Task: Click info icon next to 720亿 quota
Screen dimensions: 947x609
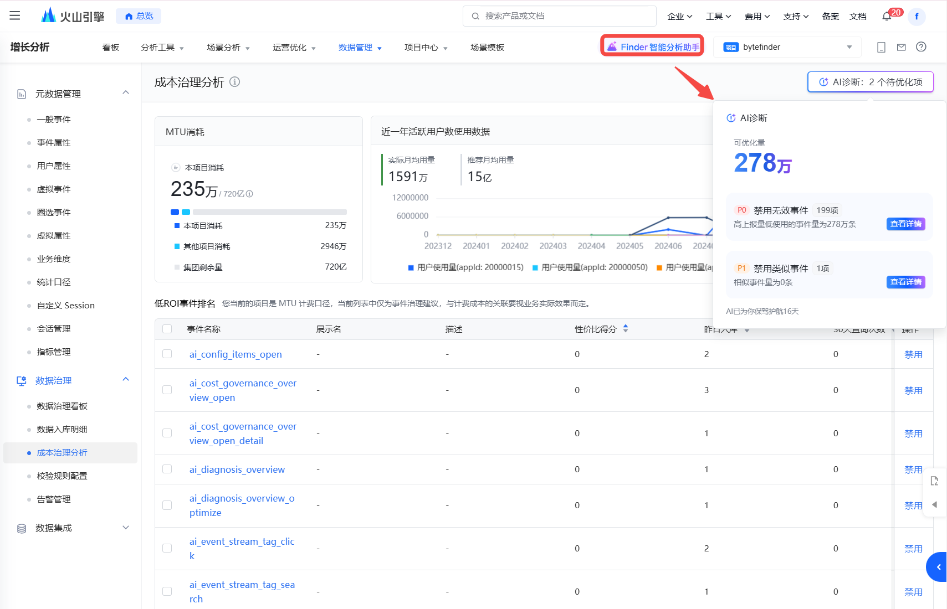Action: click(249, 194)
